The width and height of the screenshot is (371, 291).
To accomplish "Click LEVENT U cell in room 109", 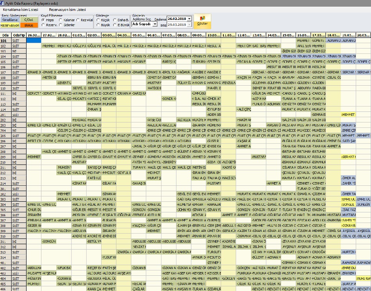I will click(64, 83).
